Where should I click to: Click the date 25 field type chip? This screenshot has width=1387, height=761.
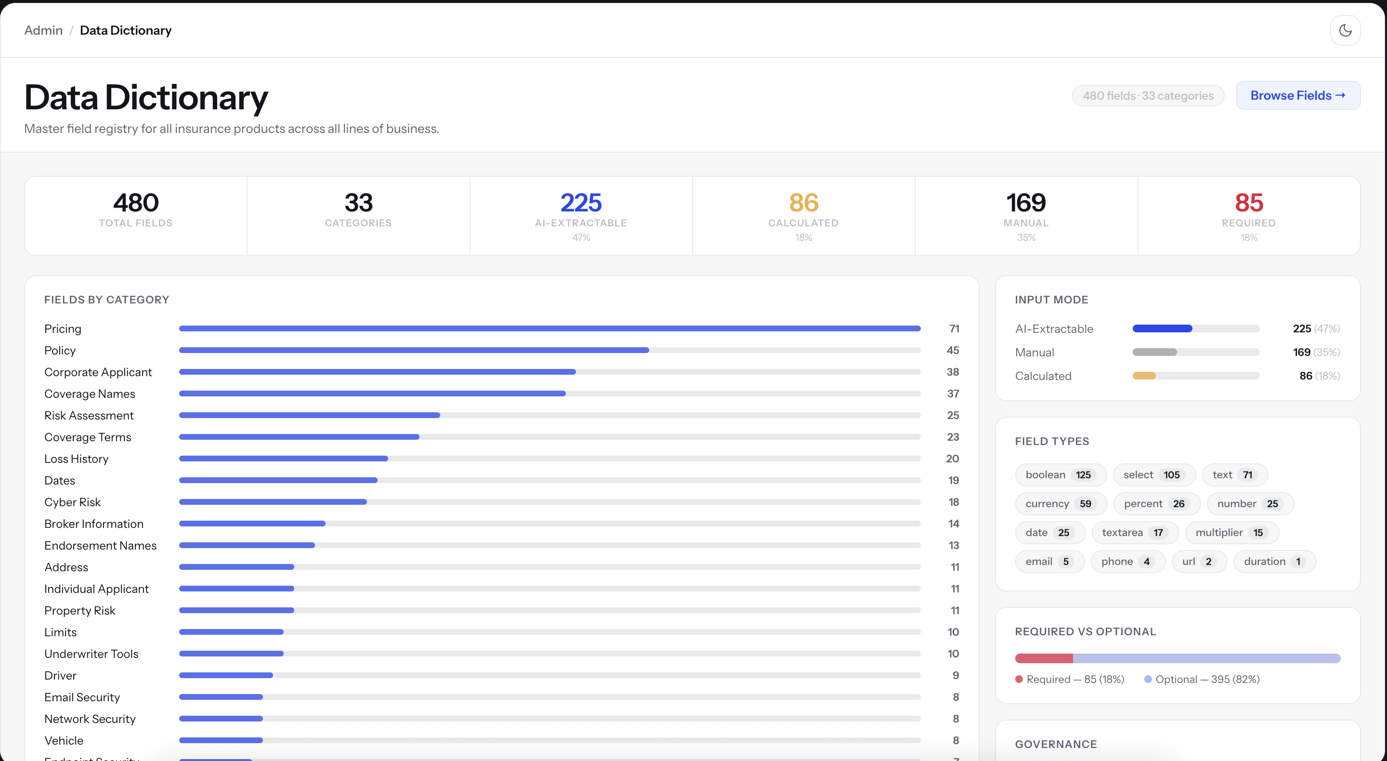[1049, 533]
